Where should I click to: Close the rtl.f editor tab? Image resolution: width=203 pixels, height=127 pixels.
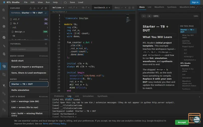click(77, 8)
